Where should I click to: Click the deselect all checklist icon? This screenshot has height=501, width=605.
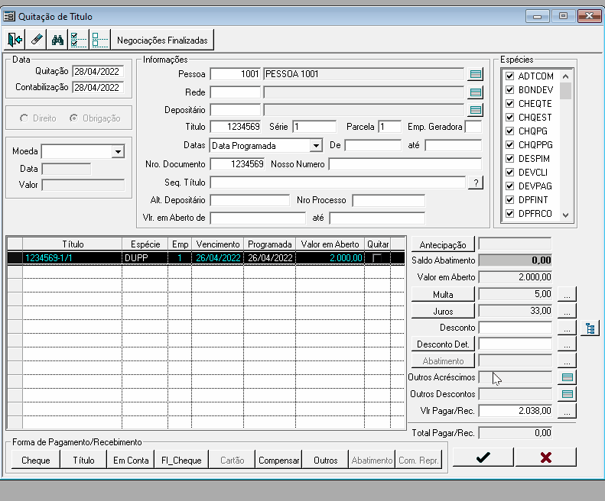[x=100, y=40]
